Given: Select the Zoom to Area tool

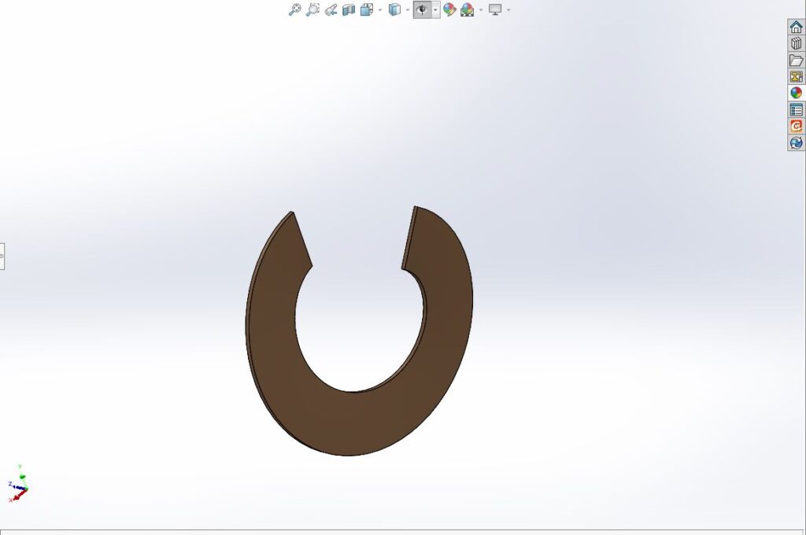Looking at the screenshot, I should 312,9.
